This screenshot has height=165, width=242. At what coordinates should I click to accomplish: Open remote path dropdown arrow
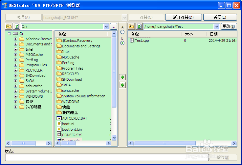click(217, 26)
